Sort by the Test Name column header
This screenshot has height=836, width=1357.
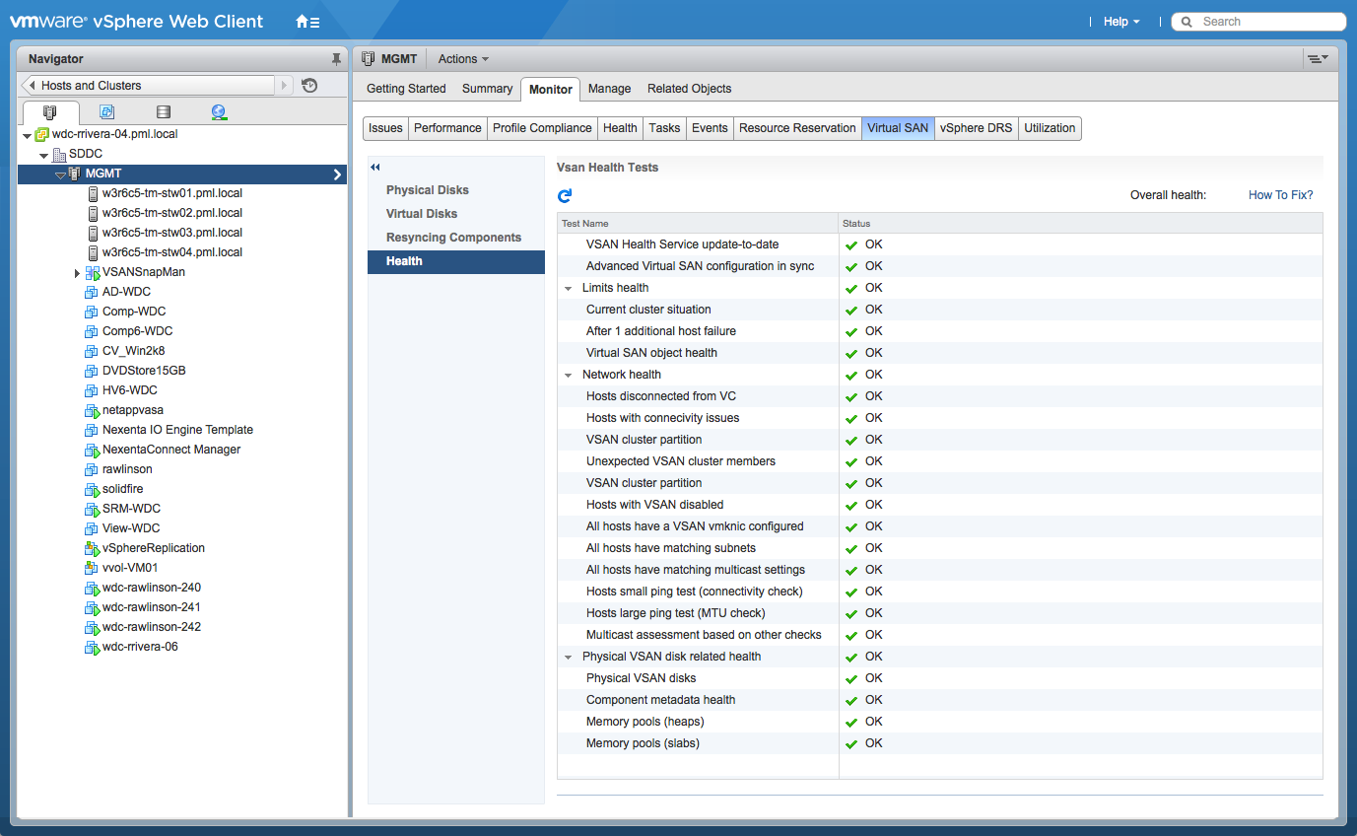(698, 224)
